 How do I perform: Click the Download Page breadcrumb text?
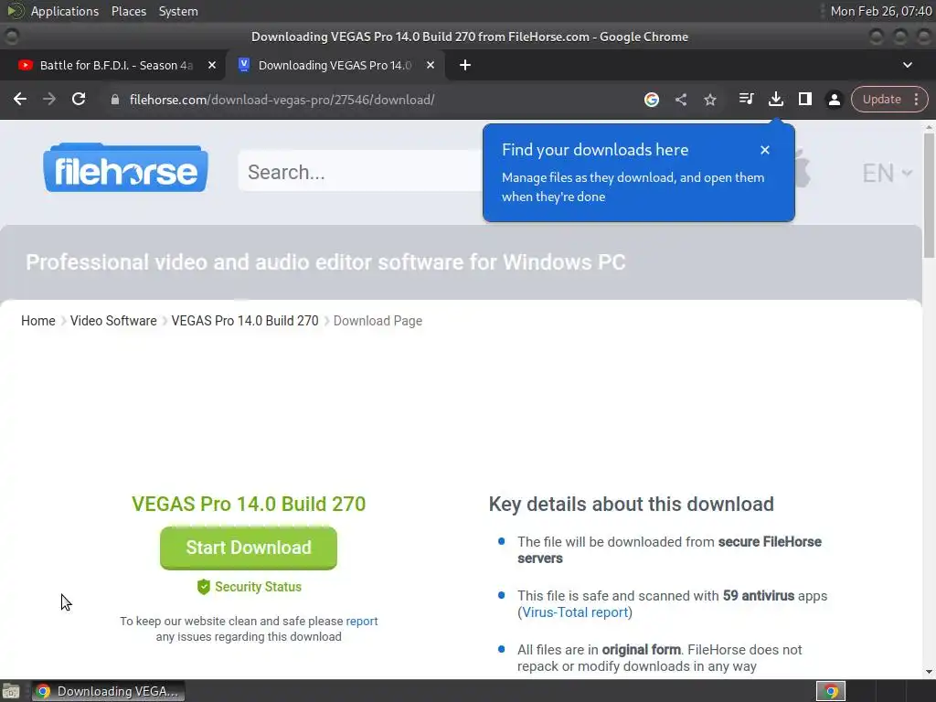point(378,321)
